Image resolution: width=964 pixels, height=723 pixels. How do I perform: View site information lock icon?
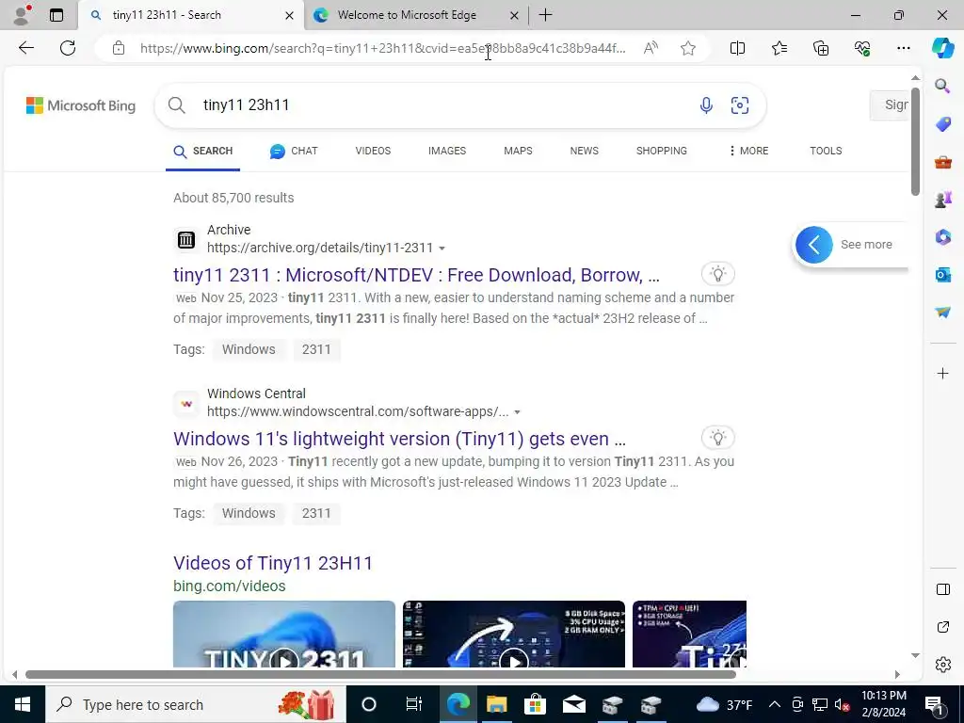point(119,48)
